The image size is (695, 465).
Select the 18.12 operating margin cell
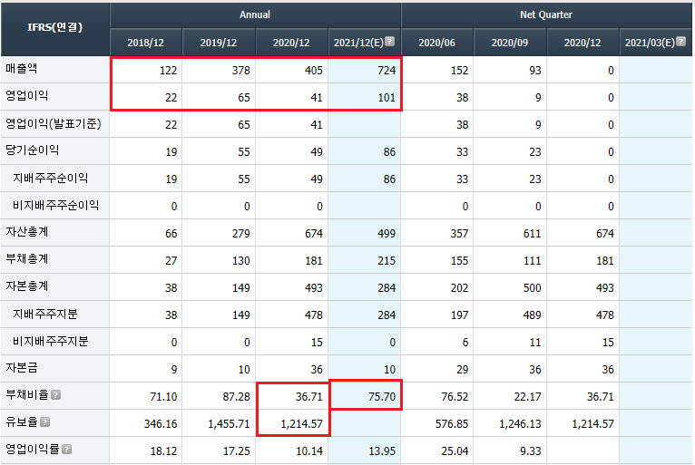[146, 450]
